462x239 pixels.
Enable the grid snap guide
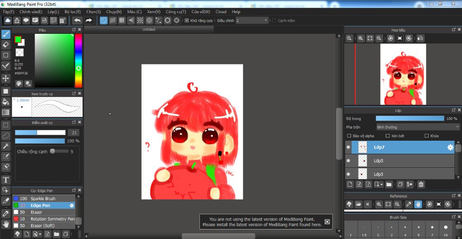pos(122,20)
